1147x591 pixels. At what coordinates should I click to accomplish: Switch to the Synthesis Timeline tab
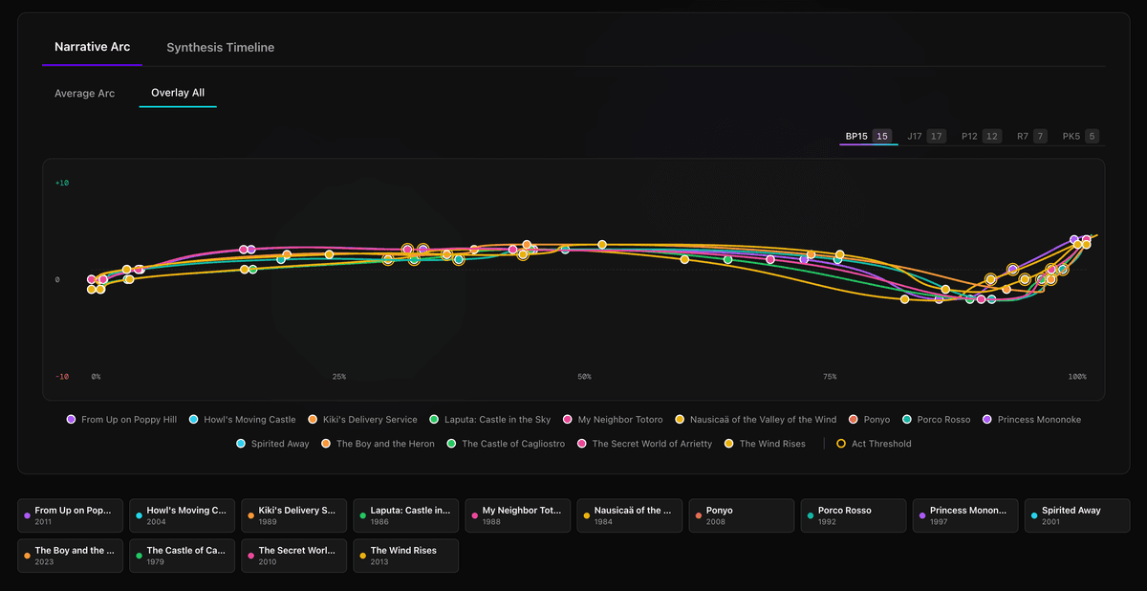pos(220,47)
